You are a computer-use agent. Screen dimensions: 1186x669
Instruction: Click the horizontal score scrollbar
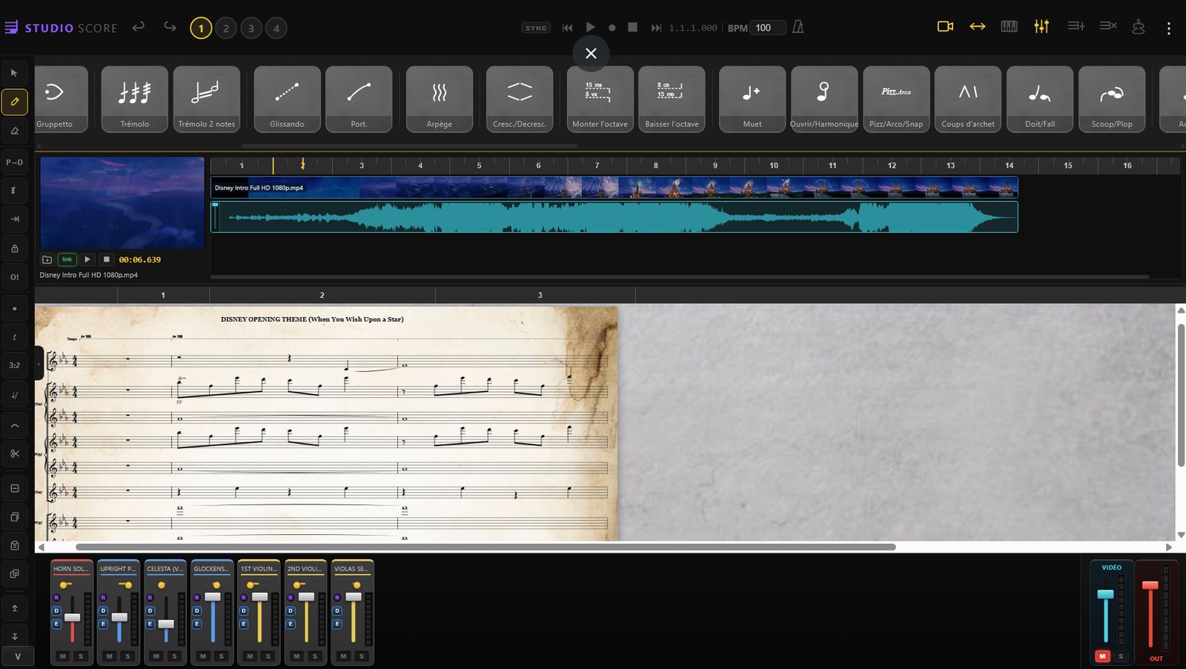pyautogui.click(x=486, y=547)
